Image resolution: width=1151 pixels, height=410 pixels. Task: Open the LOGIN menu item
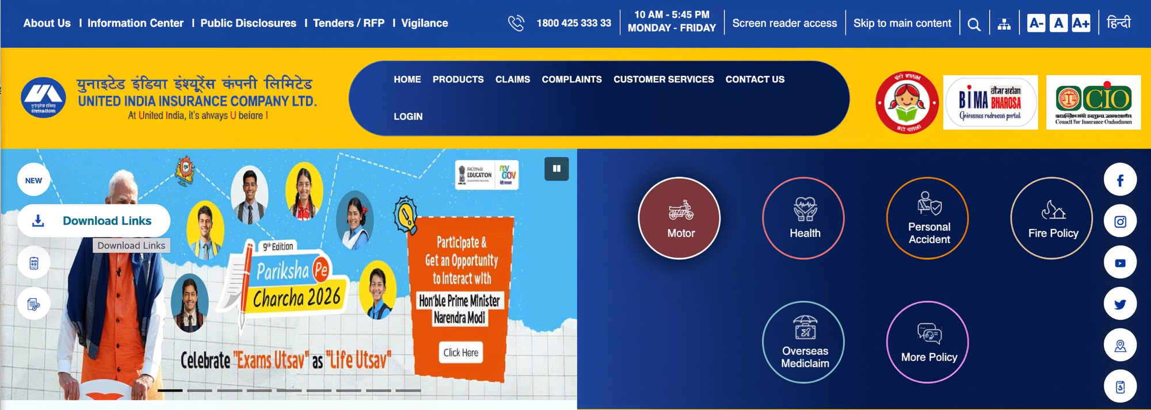[x=408, y=117]
